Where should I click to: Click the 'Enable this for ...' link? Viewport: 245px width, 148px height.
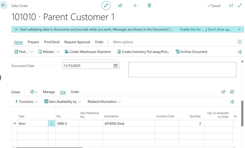(x=192, y=29)
